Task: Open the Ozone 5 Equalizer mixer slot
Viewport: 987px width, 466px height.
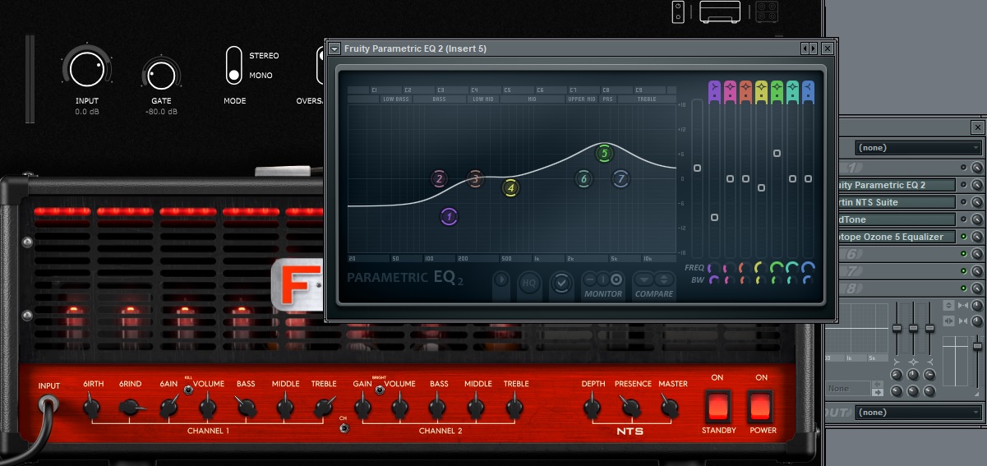Action: pos(896,237)
